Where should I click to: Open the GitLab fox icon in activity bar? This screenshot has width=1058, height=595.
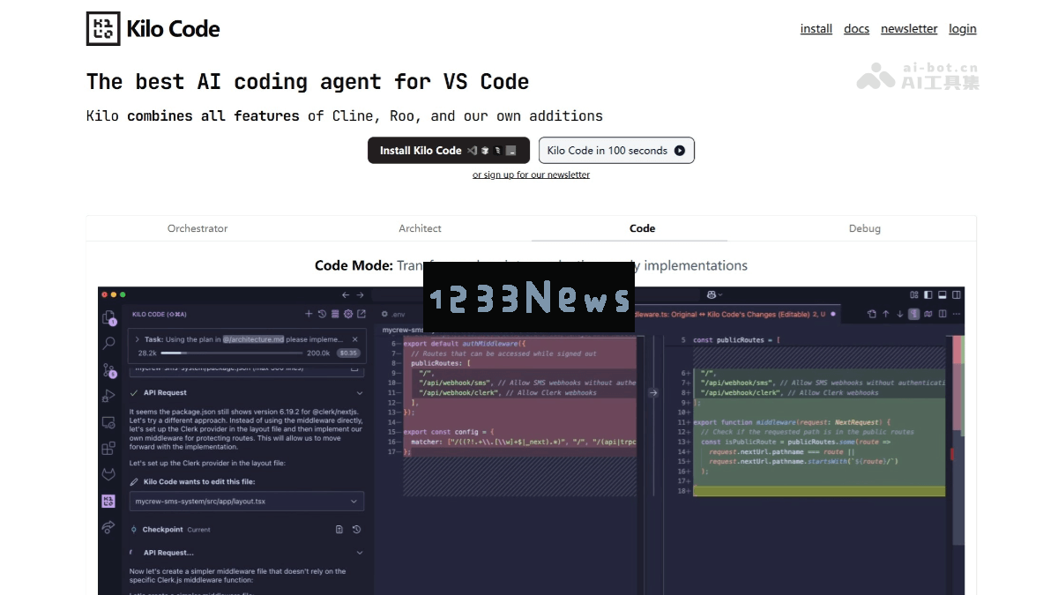108,474
